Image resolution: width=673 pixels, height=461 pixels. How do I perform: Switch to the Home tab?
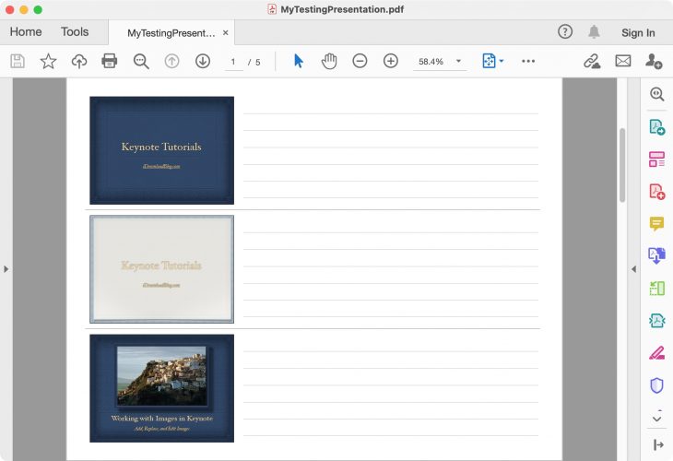(x=26, y=31)
